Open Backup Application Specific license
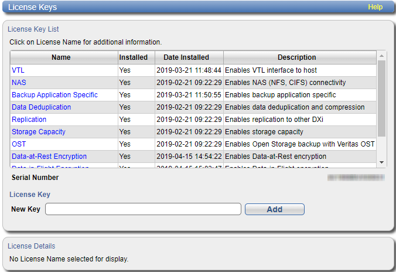396x272 pixels. (55, 95)
